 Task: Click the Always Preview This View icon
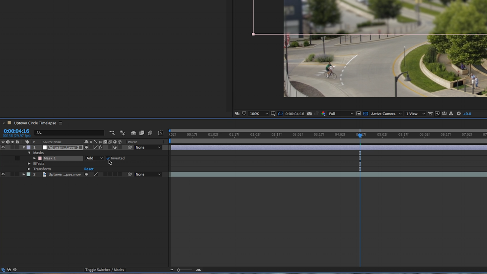(x=237, y=114)
